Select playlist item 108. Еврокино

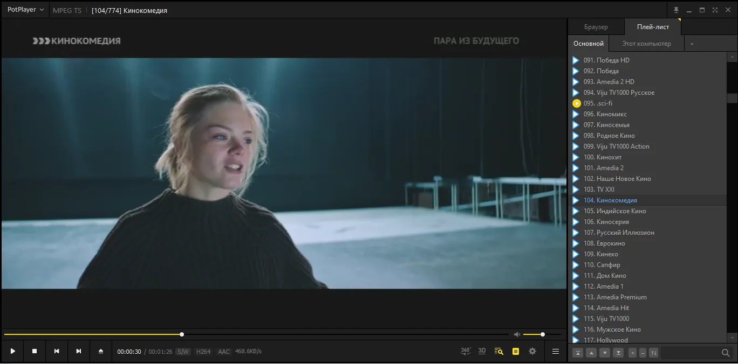click(x=648, y=243)
